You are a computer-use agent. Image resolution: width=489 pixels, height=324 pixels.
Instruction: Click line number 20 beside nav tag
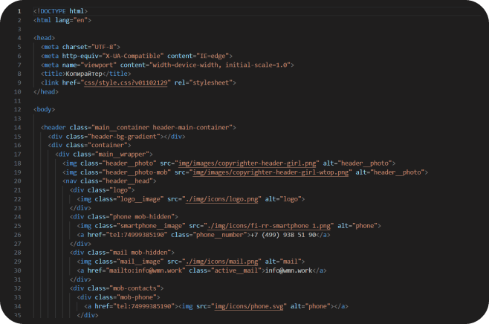pos(18,181)
